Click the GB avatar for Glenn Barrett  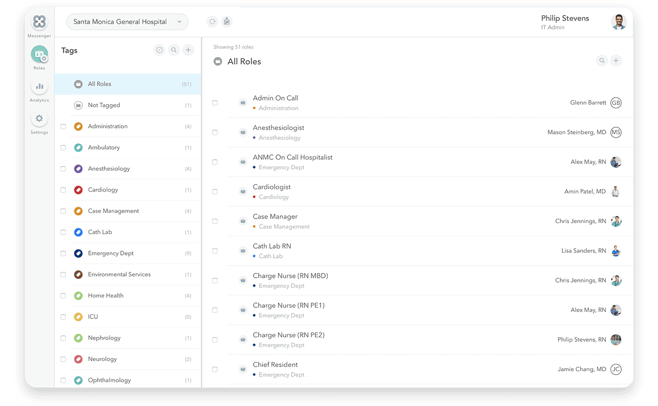coord(615,103)
